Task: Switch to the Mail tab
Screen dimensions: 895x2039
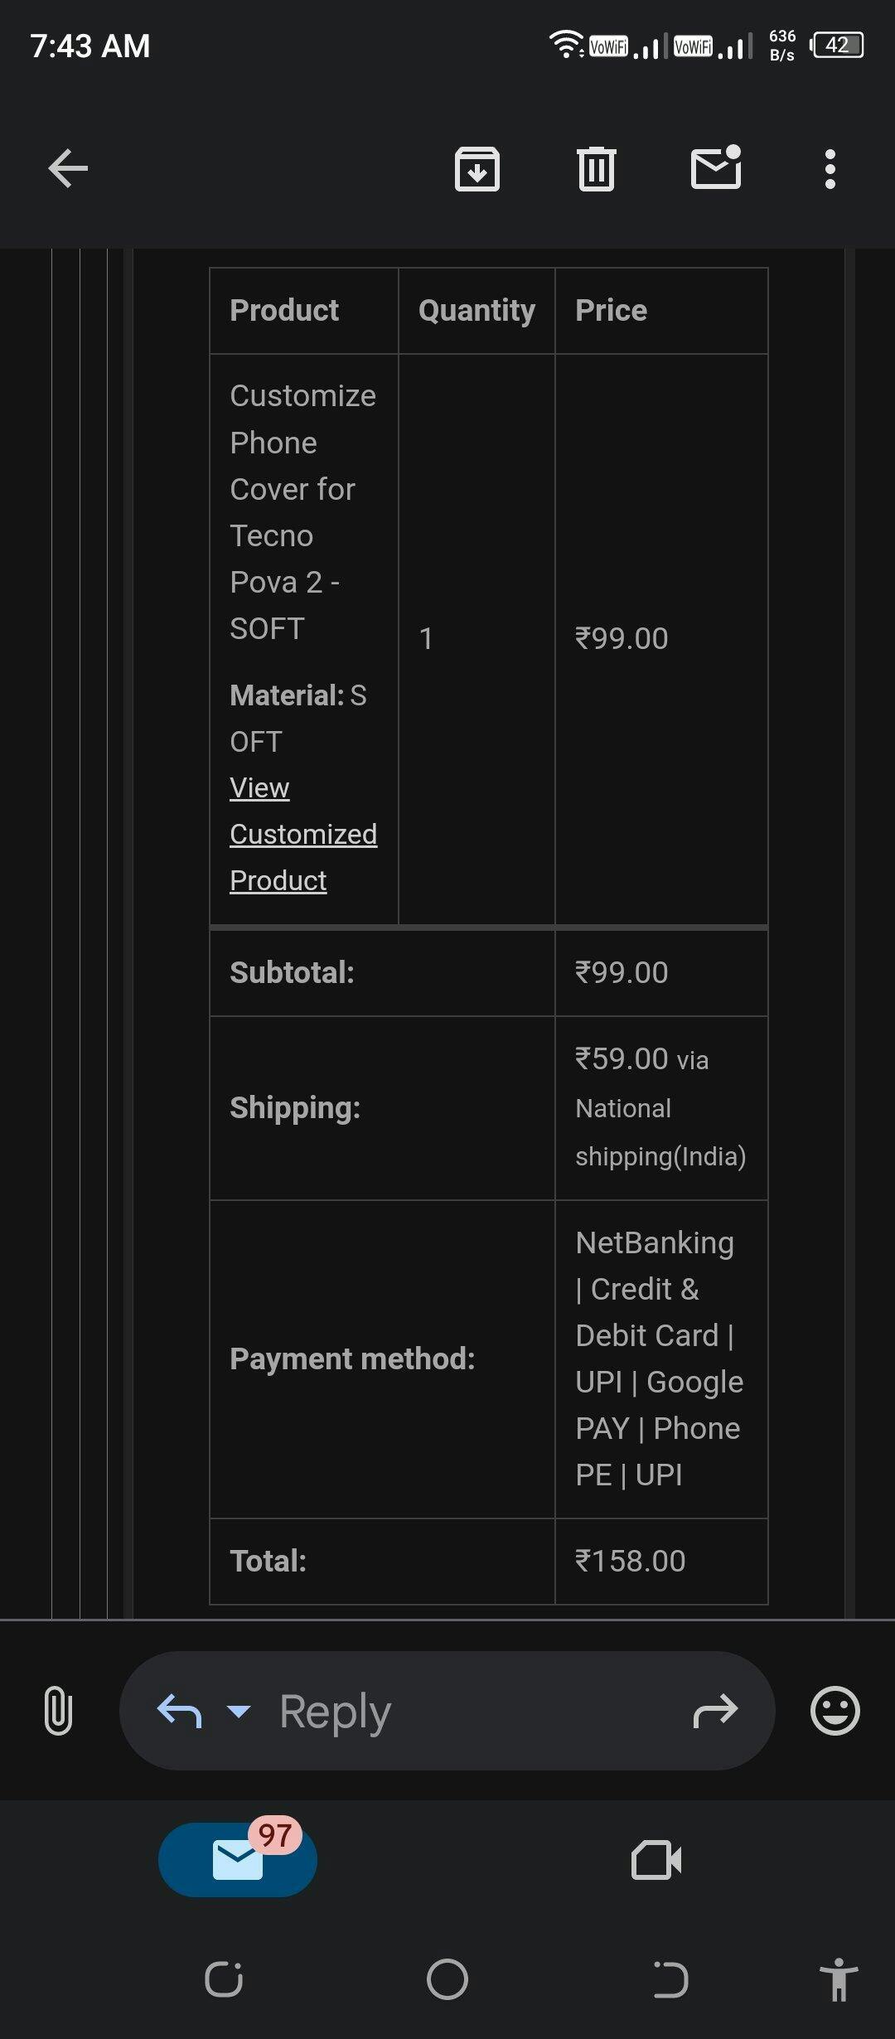Action: 238,1859
